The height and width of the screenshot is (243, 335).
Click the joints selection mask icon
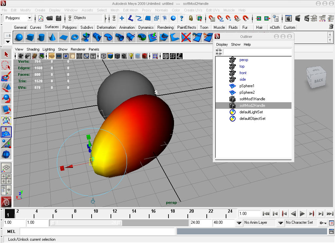click(131, 18)
